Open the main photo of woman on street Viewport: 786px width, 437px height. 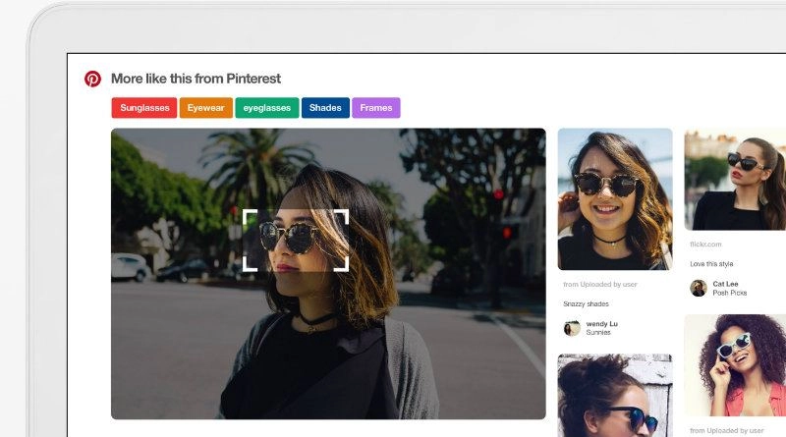coord(328,274)
